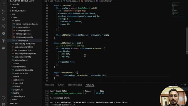Open the Accounts menu icon
188x106 pixels.
click(x=4, y=97)
